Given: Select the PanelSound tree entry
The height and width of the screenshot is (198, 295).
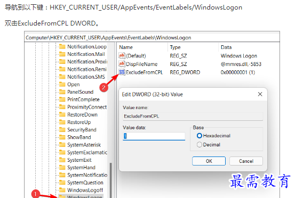Looking at the screenshot, I should click(81, 92).
